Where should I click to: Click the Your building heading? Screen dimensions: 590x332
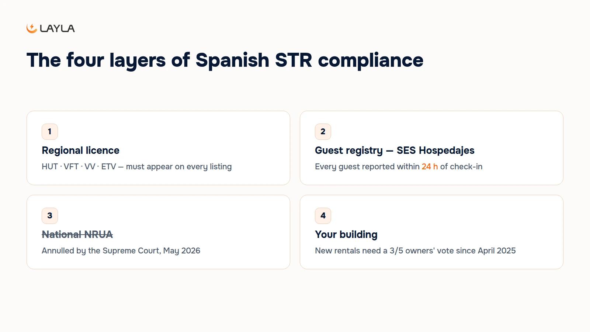[346, 235]
